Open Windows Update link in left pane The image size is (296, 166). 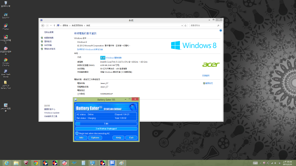52,113
